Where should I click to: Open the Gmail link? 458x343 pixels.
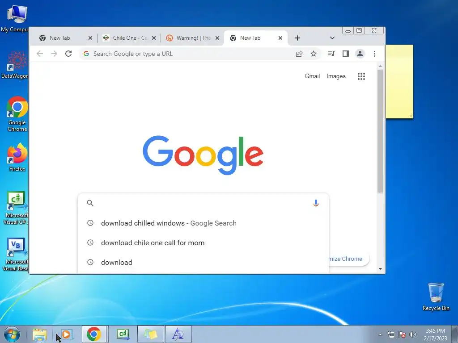click(x=312, y=76)
